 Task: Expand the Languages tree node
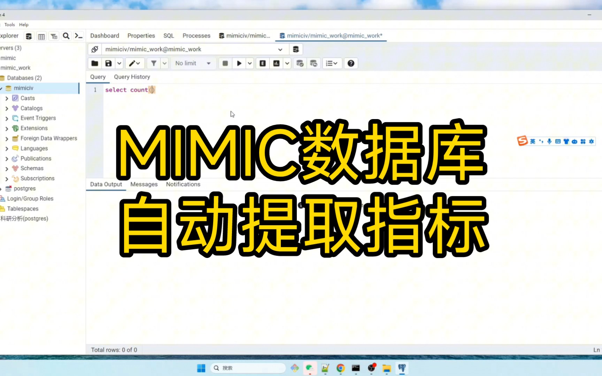point(7,149)
